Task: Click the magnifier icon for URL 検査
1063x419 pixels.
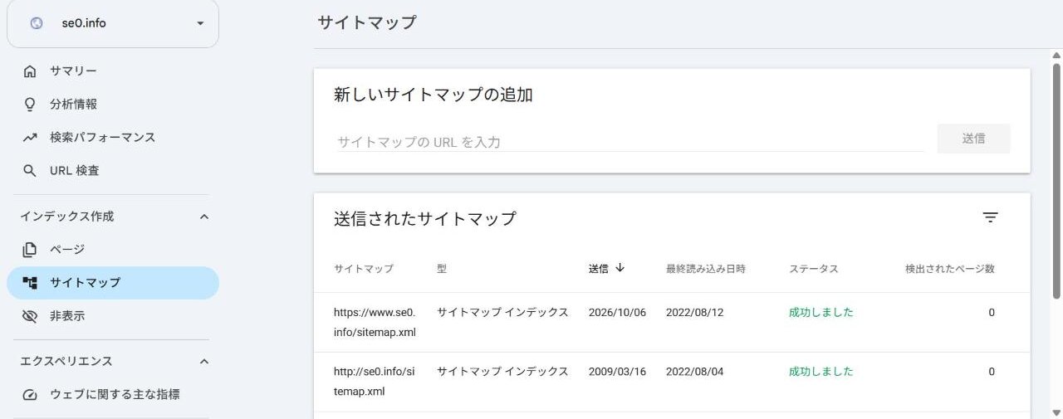Action: [30, 171]
